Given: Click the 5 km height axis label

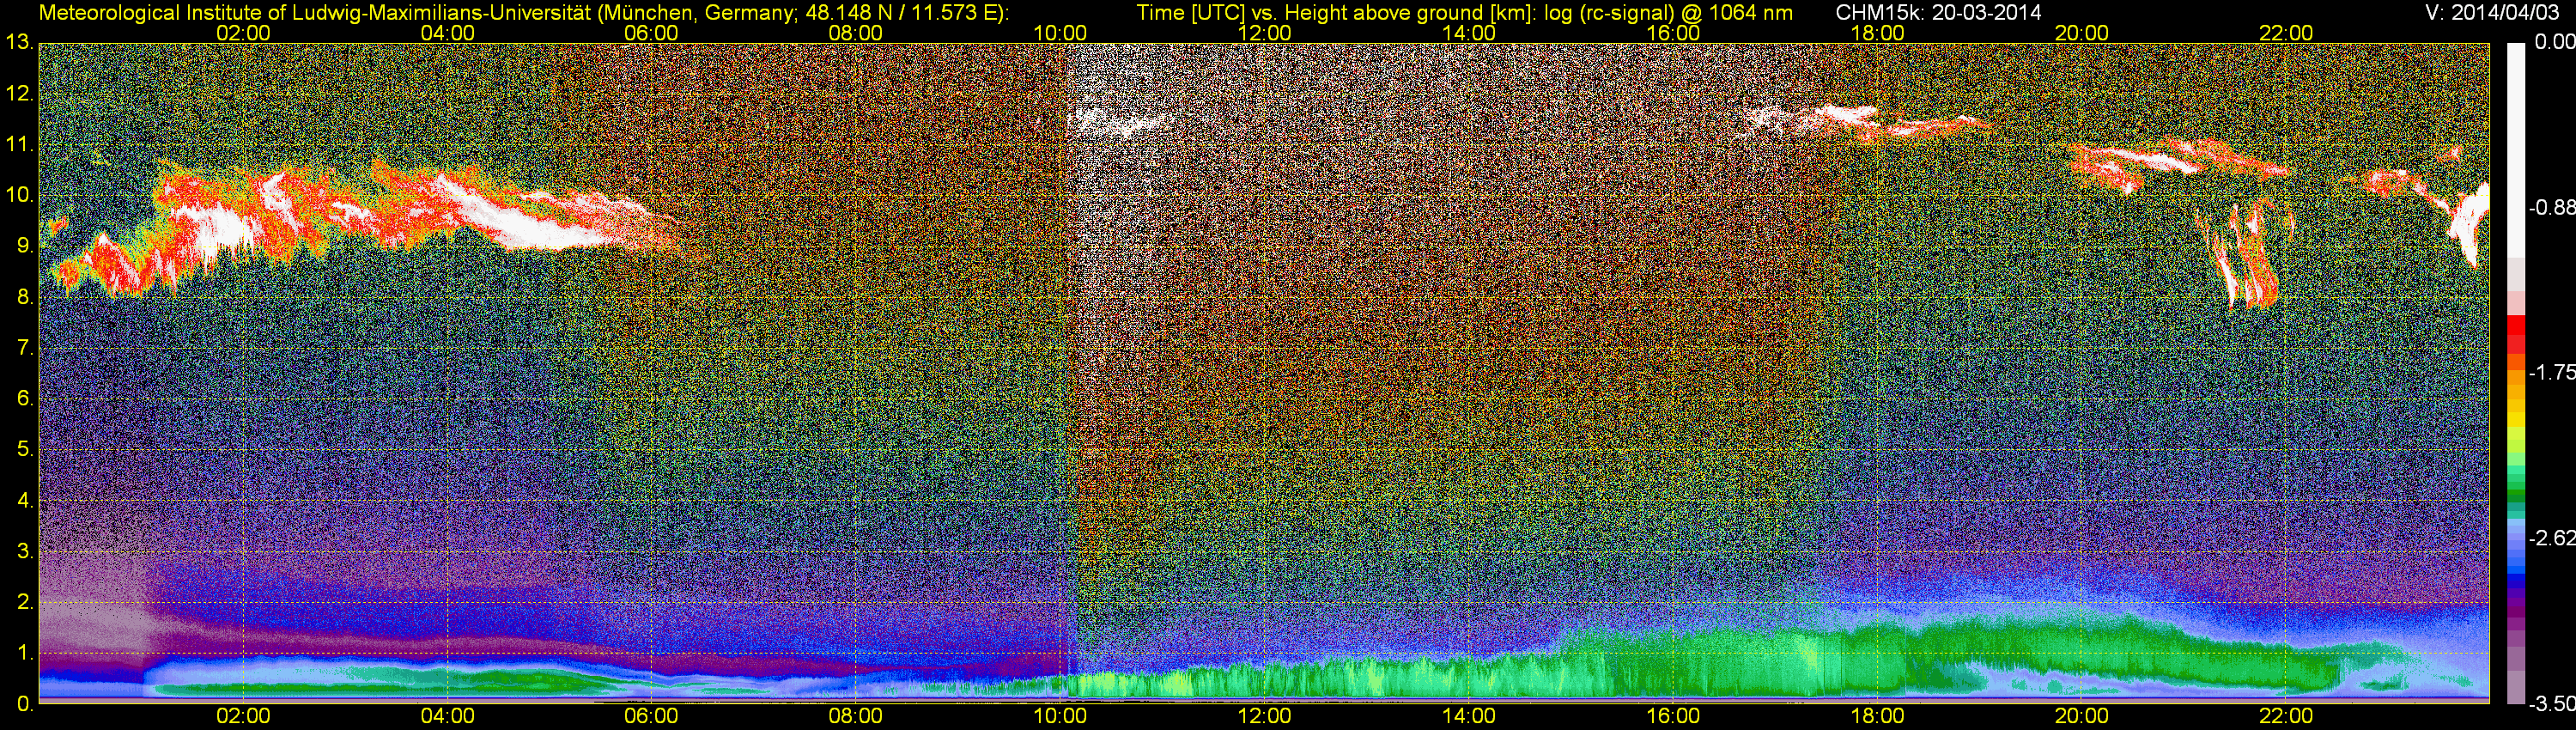Looking at the screenshot, I should (x=25, y=450).
